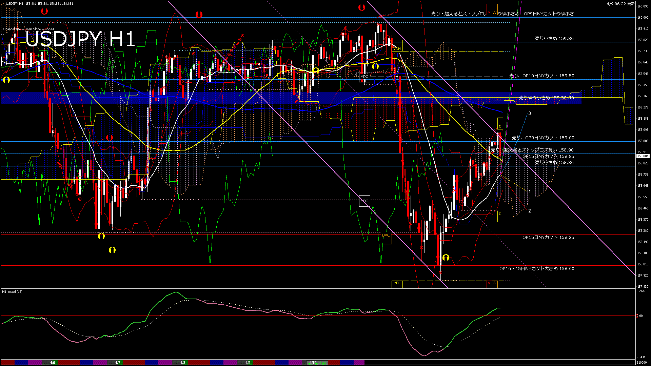
Task: Select the 4/8 date label on the timeline
Action: pyautogui.click(x=182, y=362)
